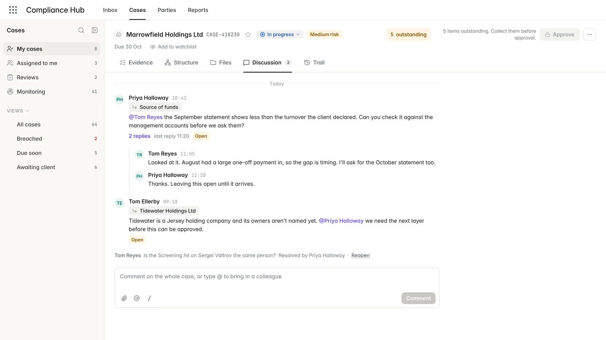
Task: Click Open status on Priya's thread
Action: (x=201, y=136)
